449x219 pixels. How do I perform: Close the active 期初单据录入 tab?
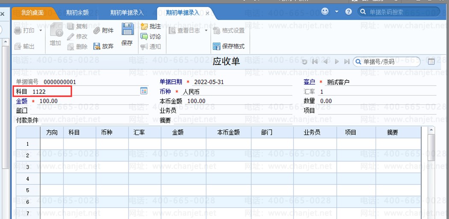click(x=207, y=13)
